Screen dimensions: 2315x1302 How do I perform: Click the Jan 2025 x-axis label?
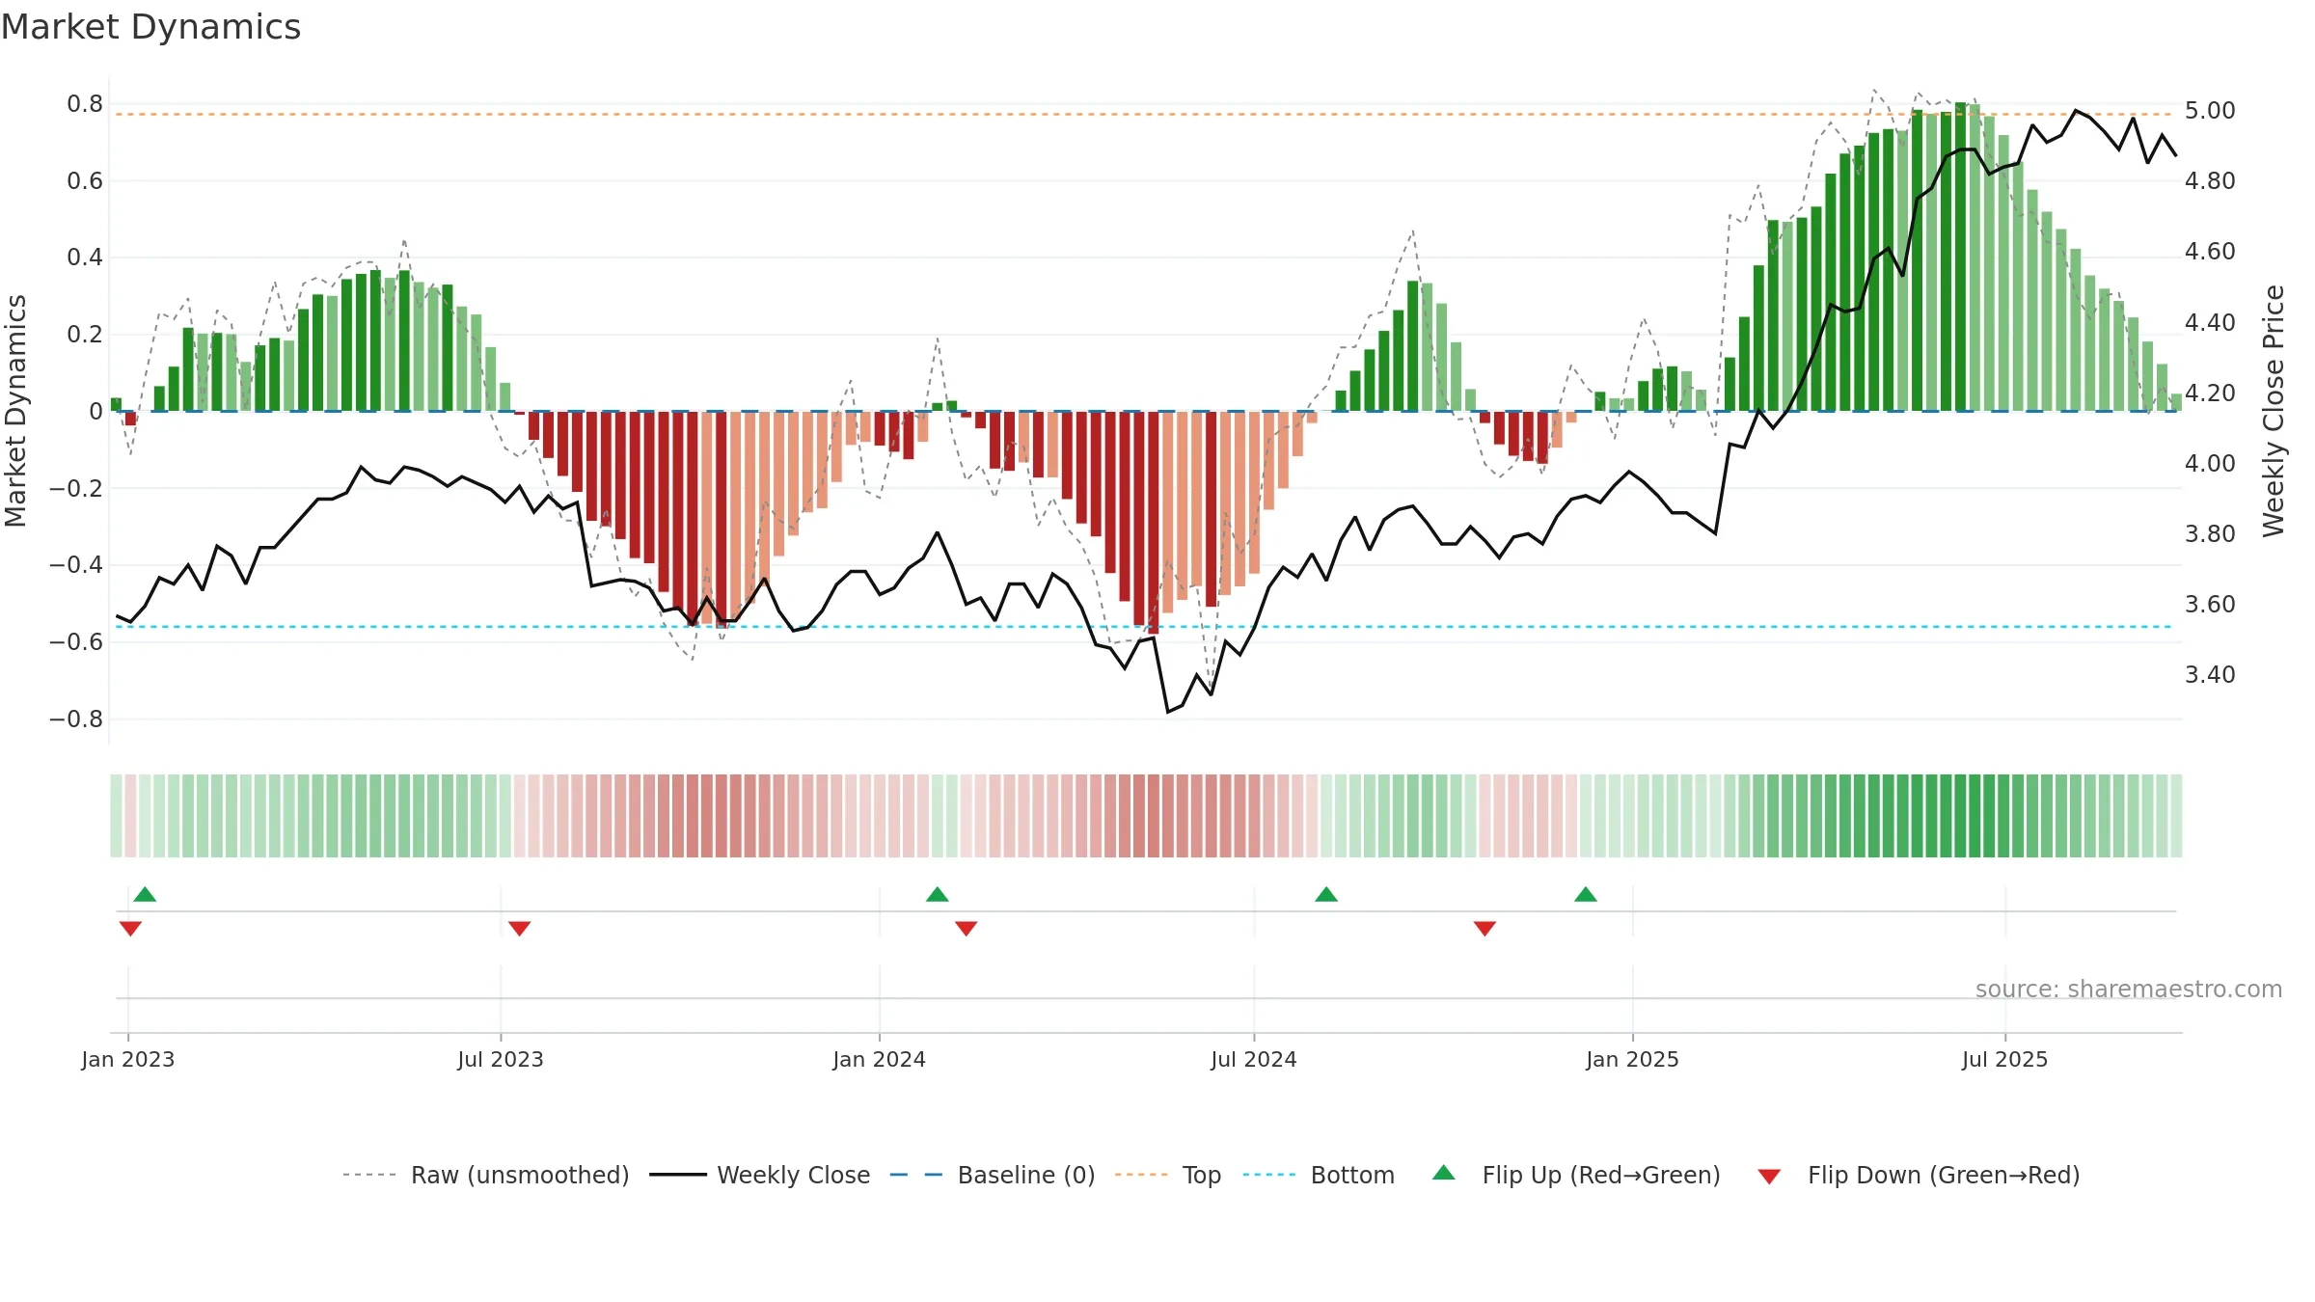point(1633,1059)
